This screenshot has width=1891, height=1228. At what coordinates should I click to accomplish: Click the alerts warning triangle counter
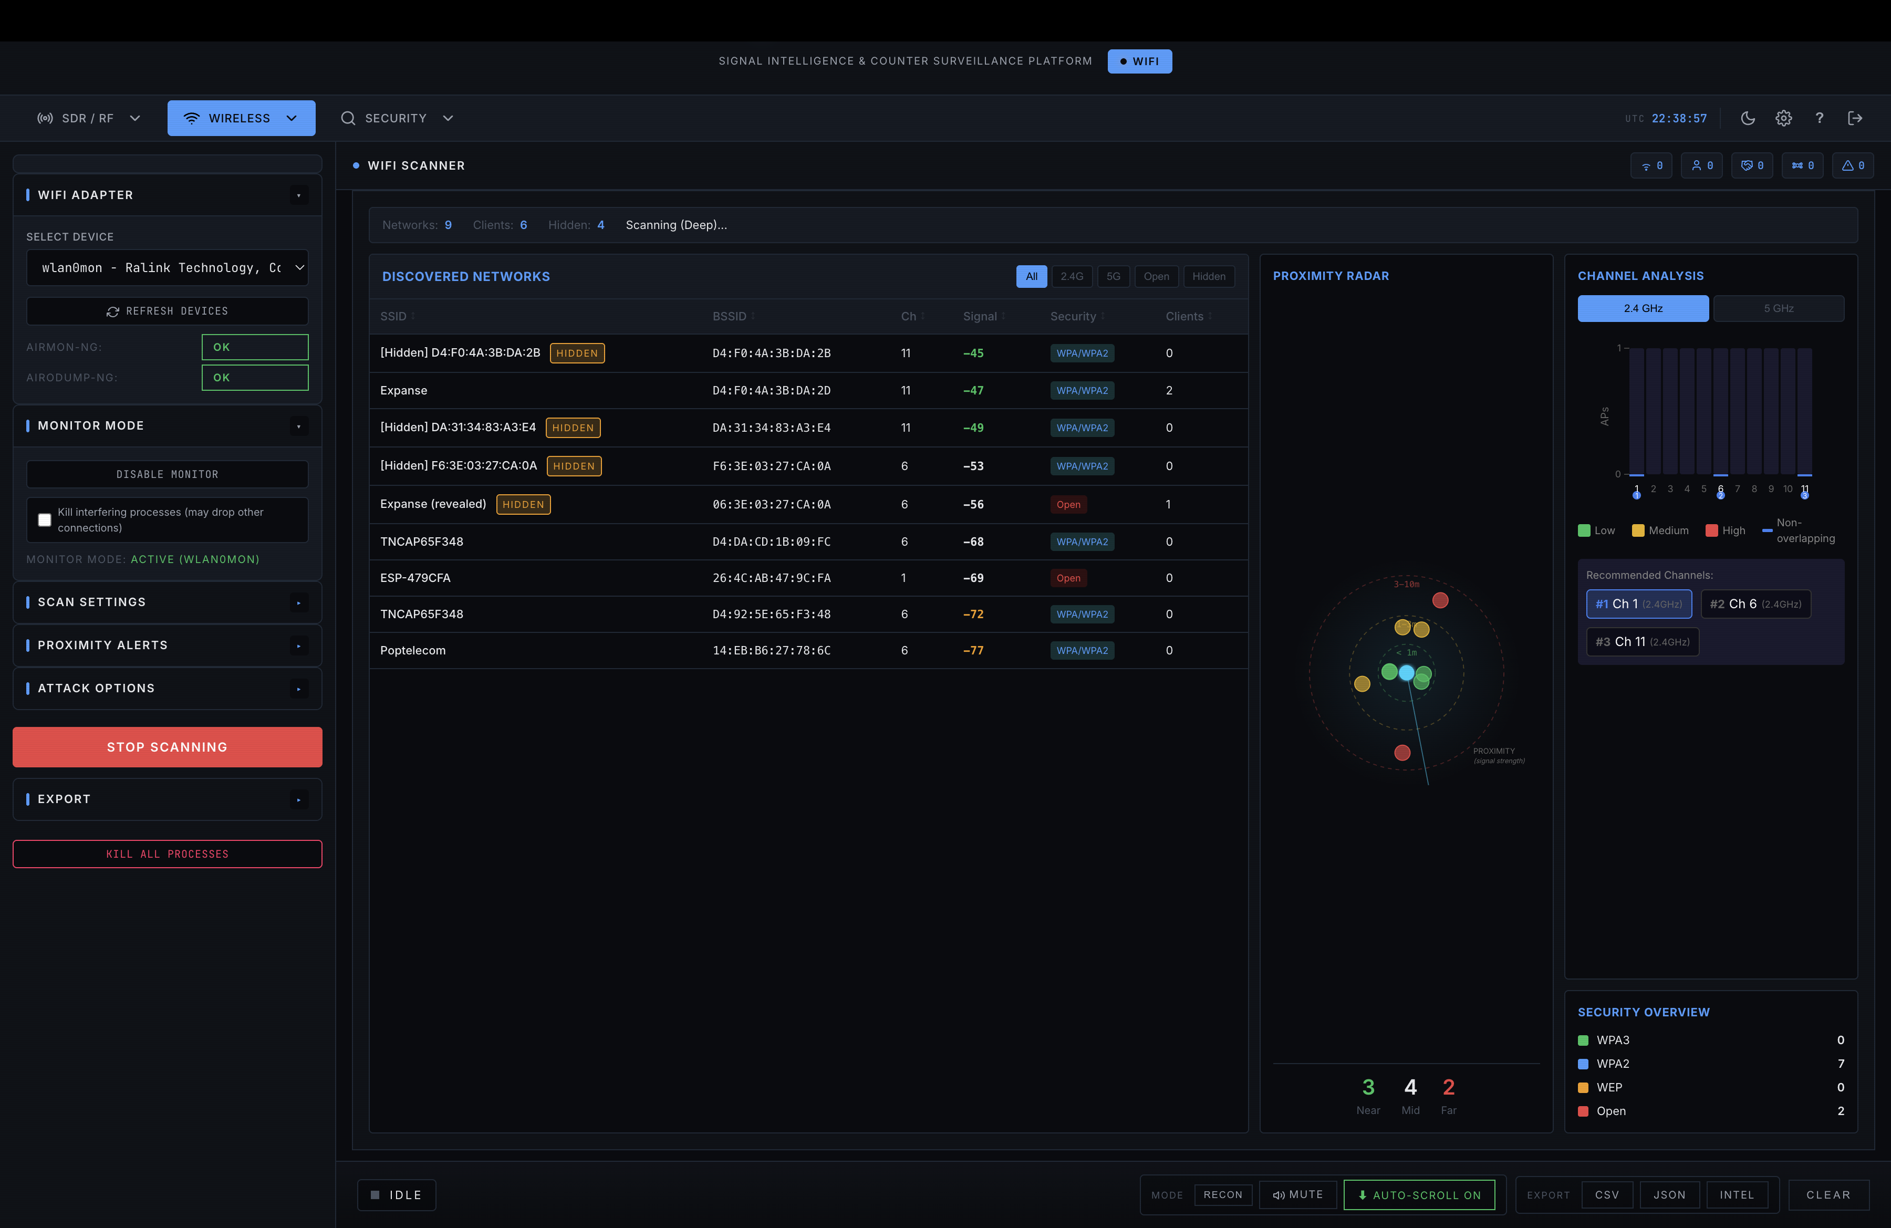click(x=1852, y=165)
